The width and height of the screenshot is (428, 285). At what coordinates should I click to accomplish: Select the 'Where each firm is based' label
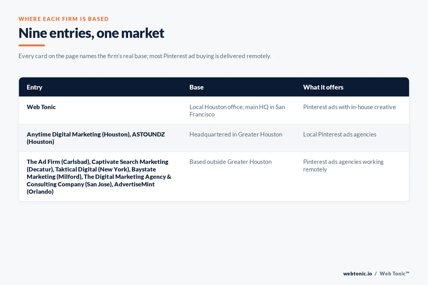point(64,19)
